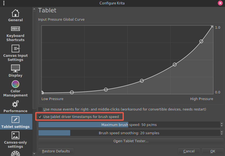Enable mouse events for right- and middle-clicks

point(40,109)
